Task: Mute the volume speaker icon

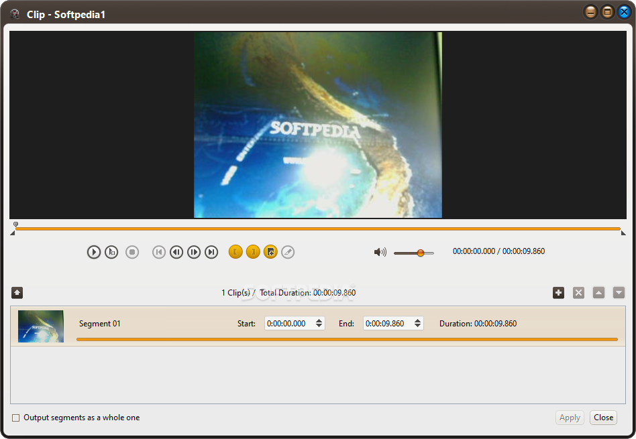Action: pos(380,252)
